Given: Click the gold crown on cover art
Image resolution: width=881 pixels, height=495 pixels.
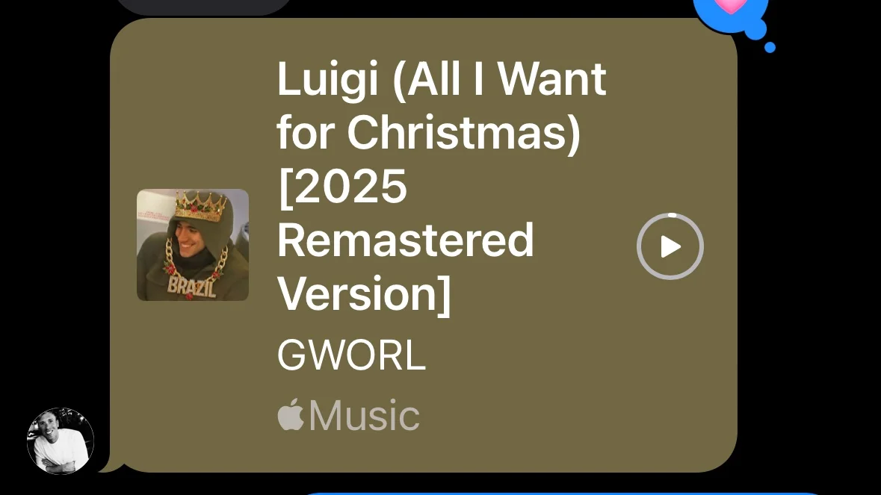Looking at the screenshot, I should point(200,207).
